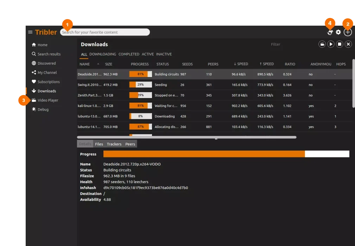Screen dimensions: 355x246
Task: Click the "Stopped on e…" status cell
Action: [x=166, y=95]
